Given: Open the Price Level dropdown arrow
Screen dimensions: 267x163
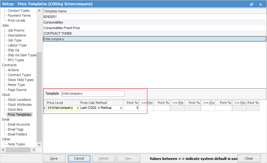Looking at the screenshot, I should (x=78, y=108).
